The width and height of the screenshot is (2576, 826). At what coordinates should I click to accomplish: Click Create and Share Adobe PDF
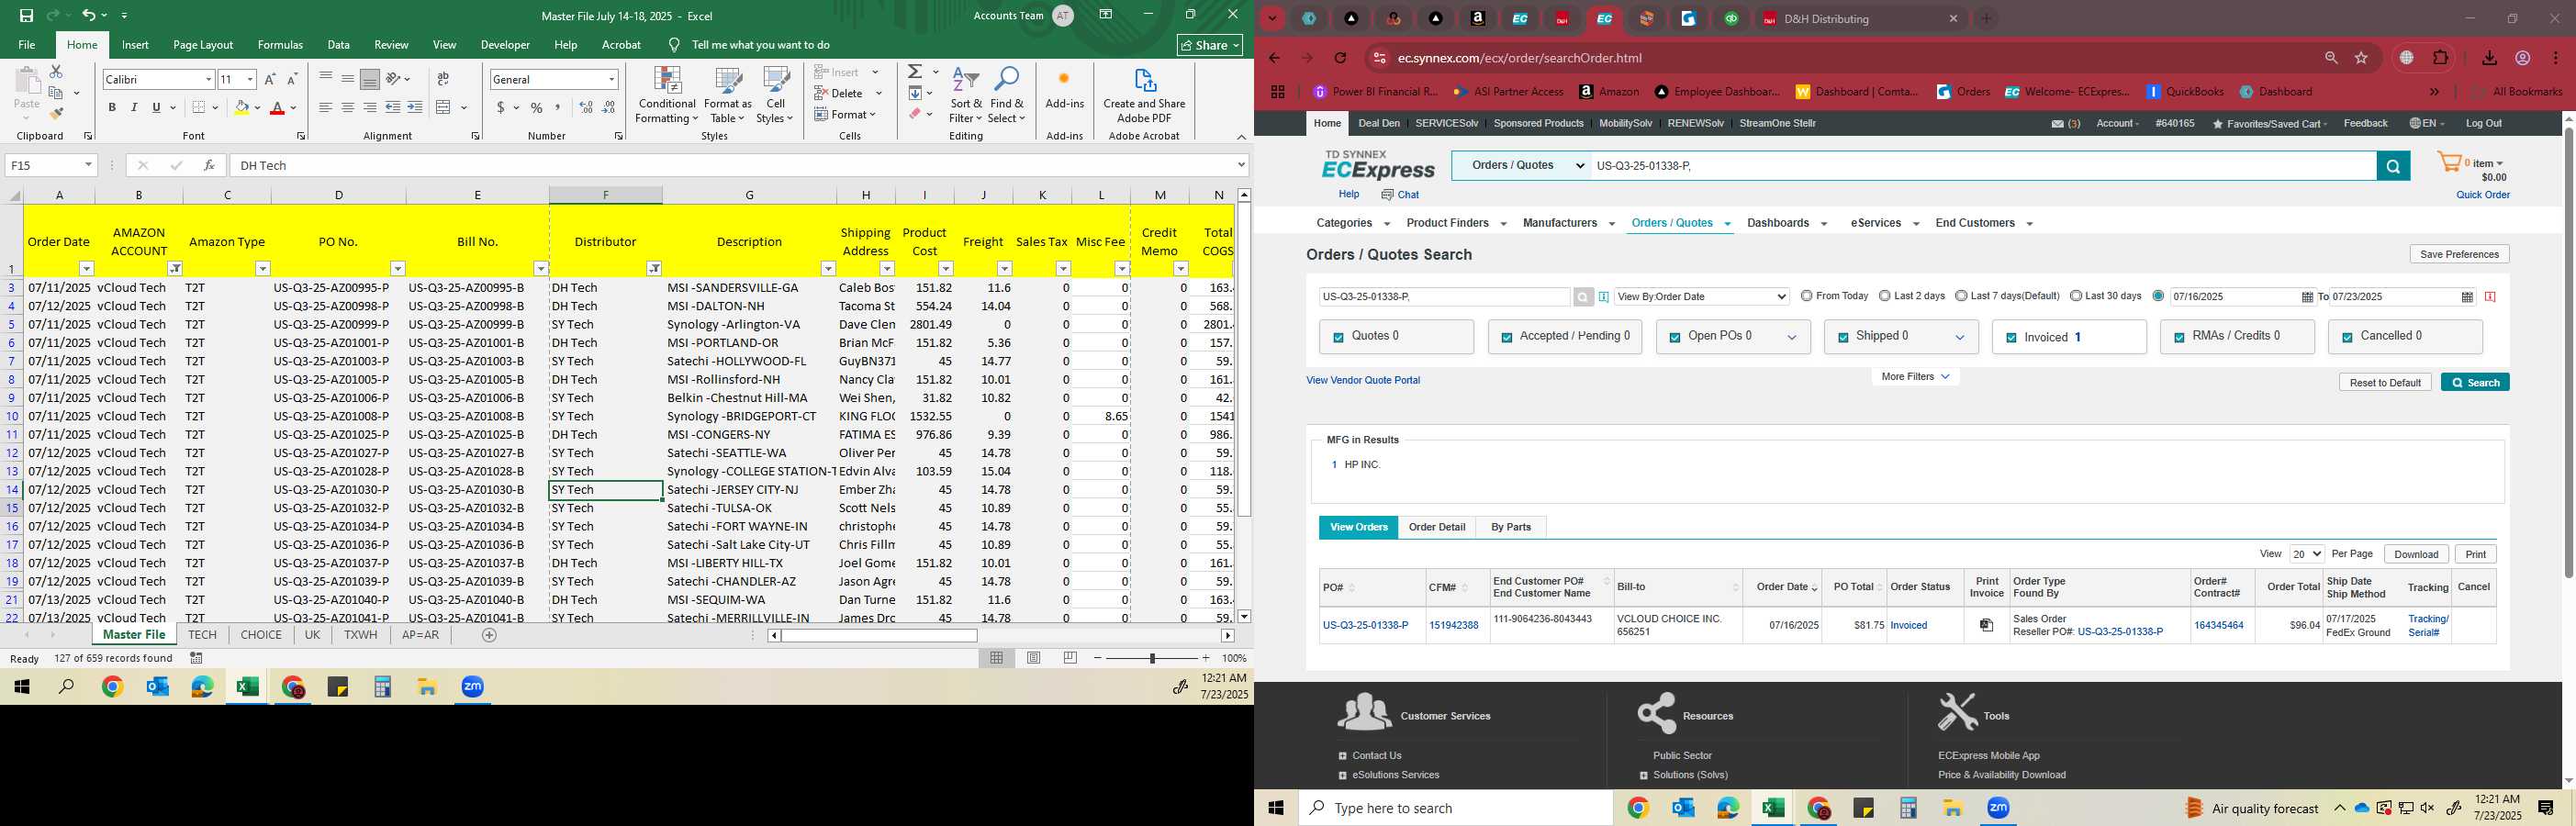click(x=1144, y=95)
